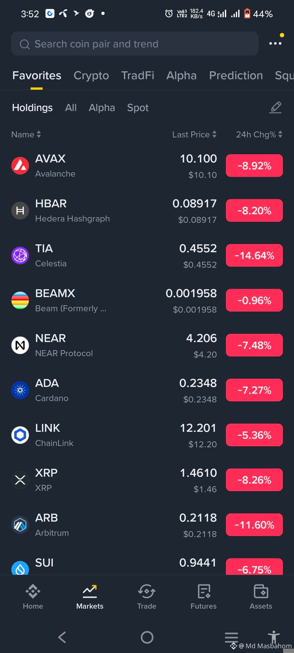
Task: Sort list by 24h Chg% column
Action: click(259, 134)
